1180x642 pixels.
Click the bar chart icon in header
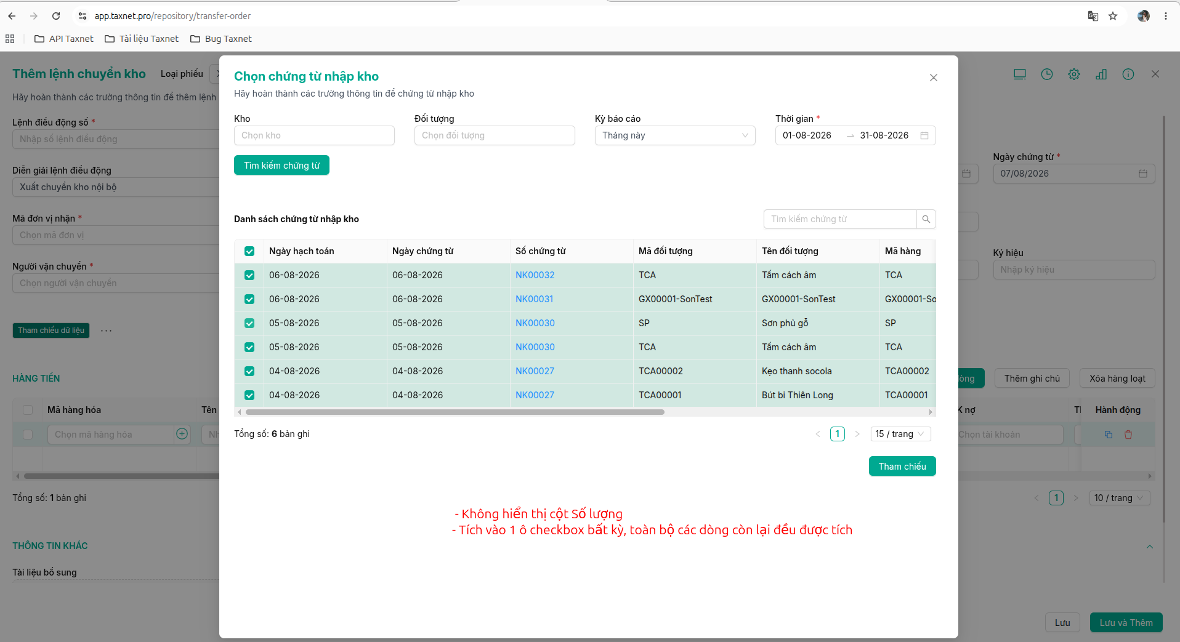pyautogui.click(x=1101, y=74)
